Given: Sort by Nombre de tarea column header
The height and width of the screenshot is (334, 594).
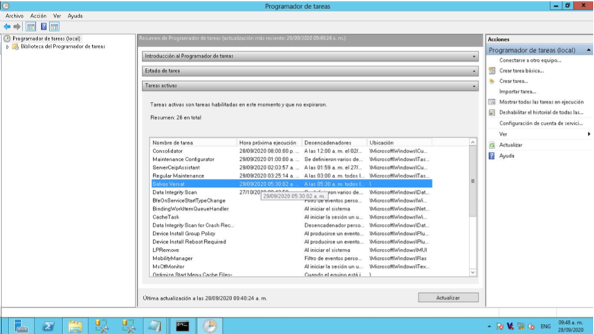Looking at the screenshot, I should [x=193, y=143].
